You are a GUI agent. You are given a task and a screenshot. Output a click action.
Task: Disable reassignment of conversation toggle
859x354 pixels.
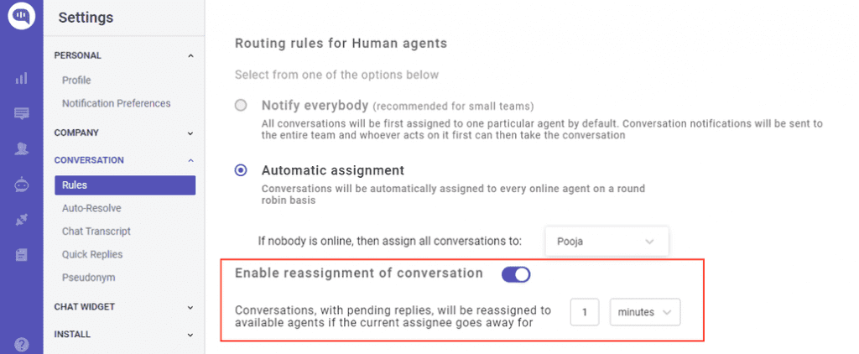[x=516, y=274]
